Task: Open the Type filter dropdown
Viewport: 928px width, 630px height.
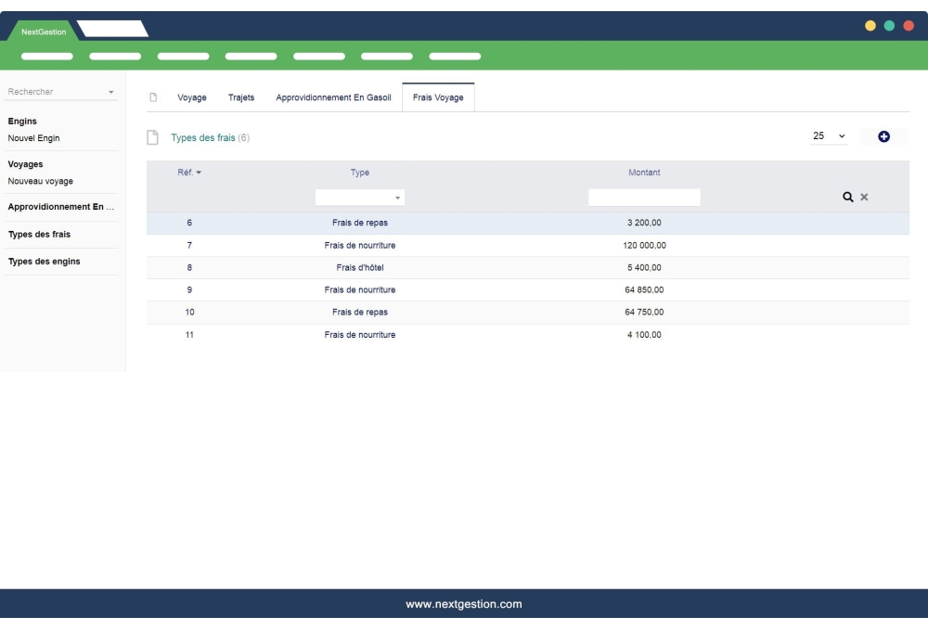Action: [360, 198]
